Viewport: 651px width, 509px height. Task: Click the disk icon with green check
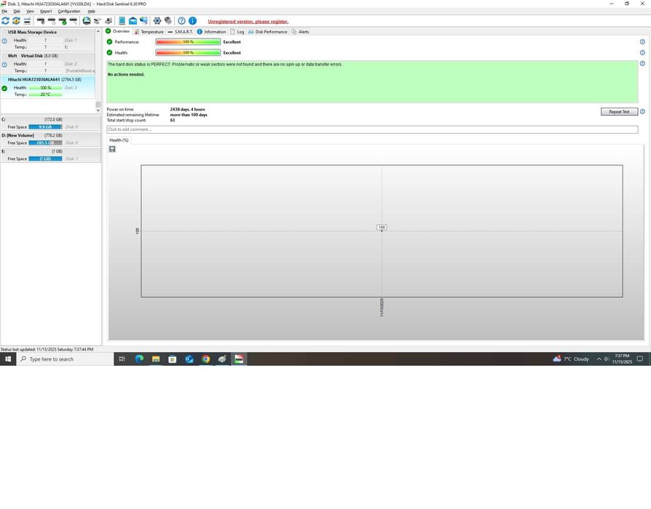tap(63, 21)
